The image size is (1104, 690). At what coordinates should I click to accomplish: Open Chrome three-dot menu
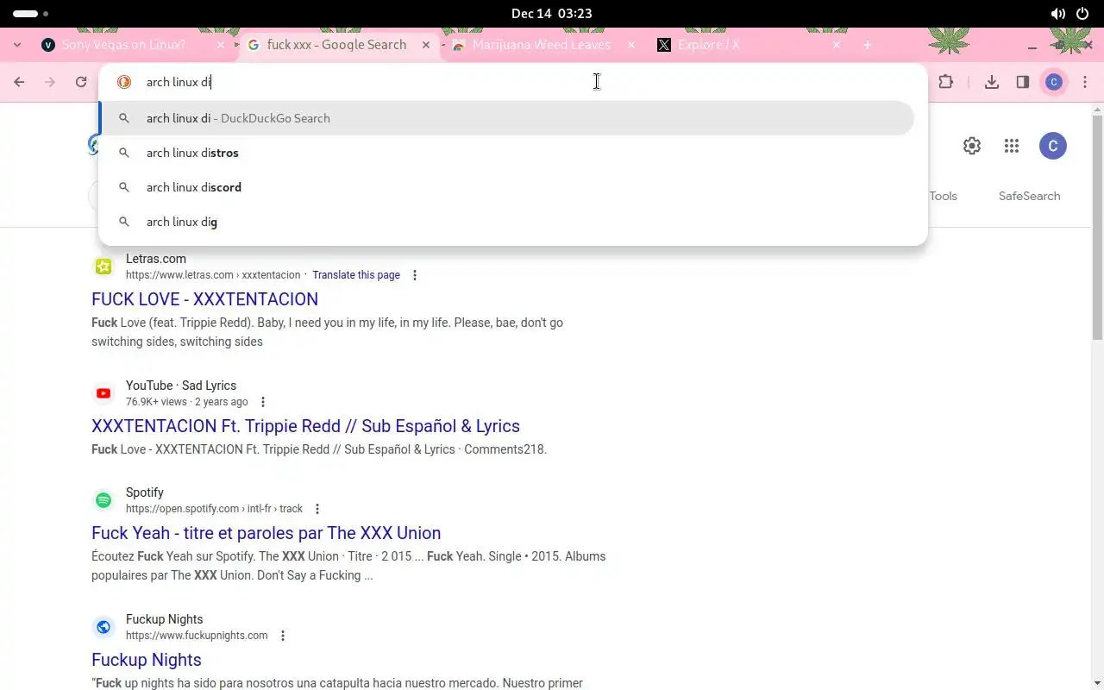1085,82
